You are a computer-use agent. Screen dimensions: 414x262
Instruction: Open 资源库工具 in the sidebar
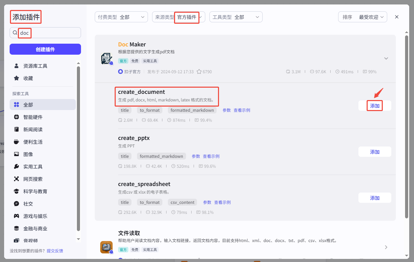pos(35,66)
